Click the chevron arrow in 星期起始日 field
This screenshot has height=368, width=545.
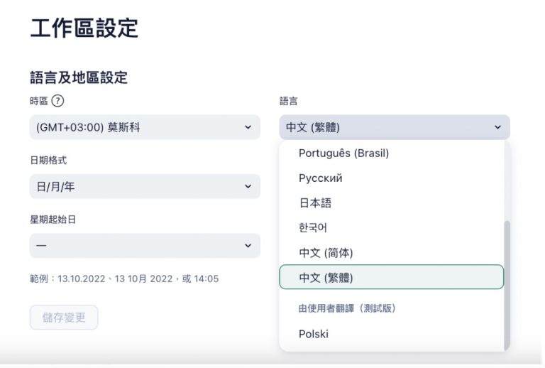(248, 246)
